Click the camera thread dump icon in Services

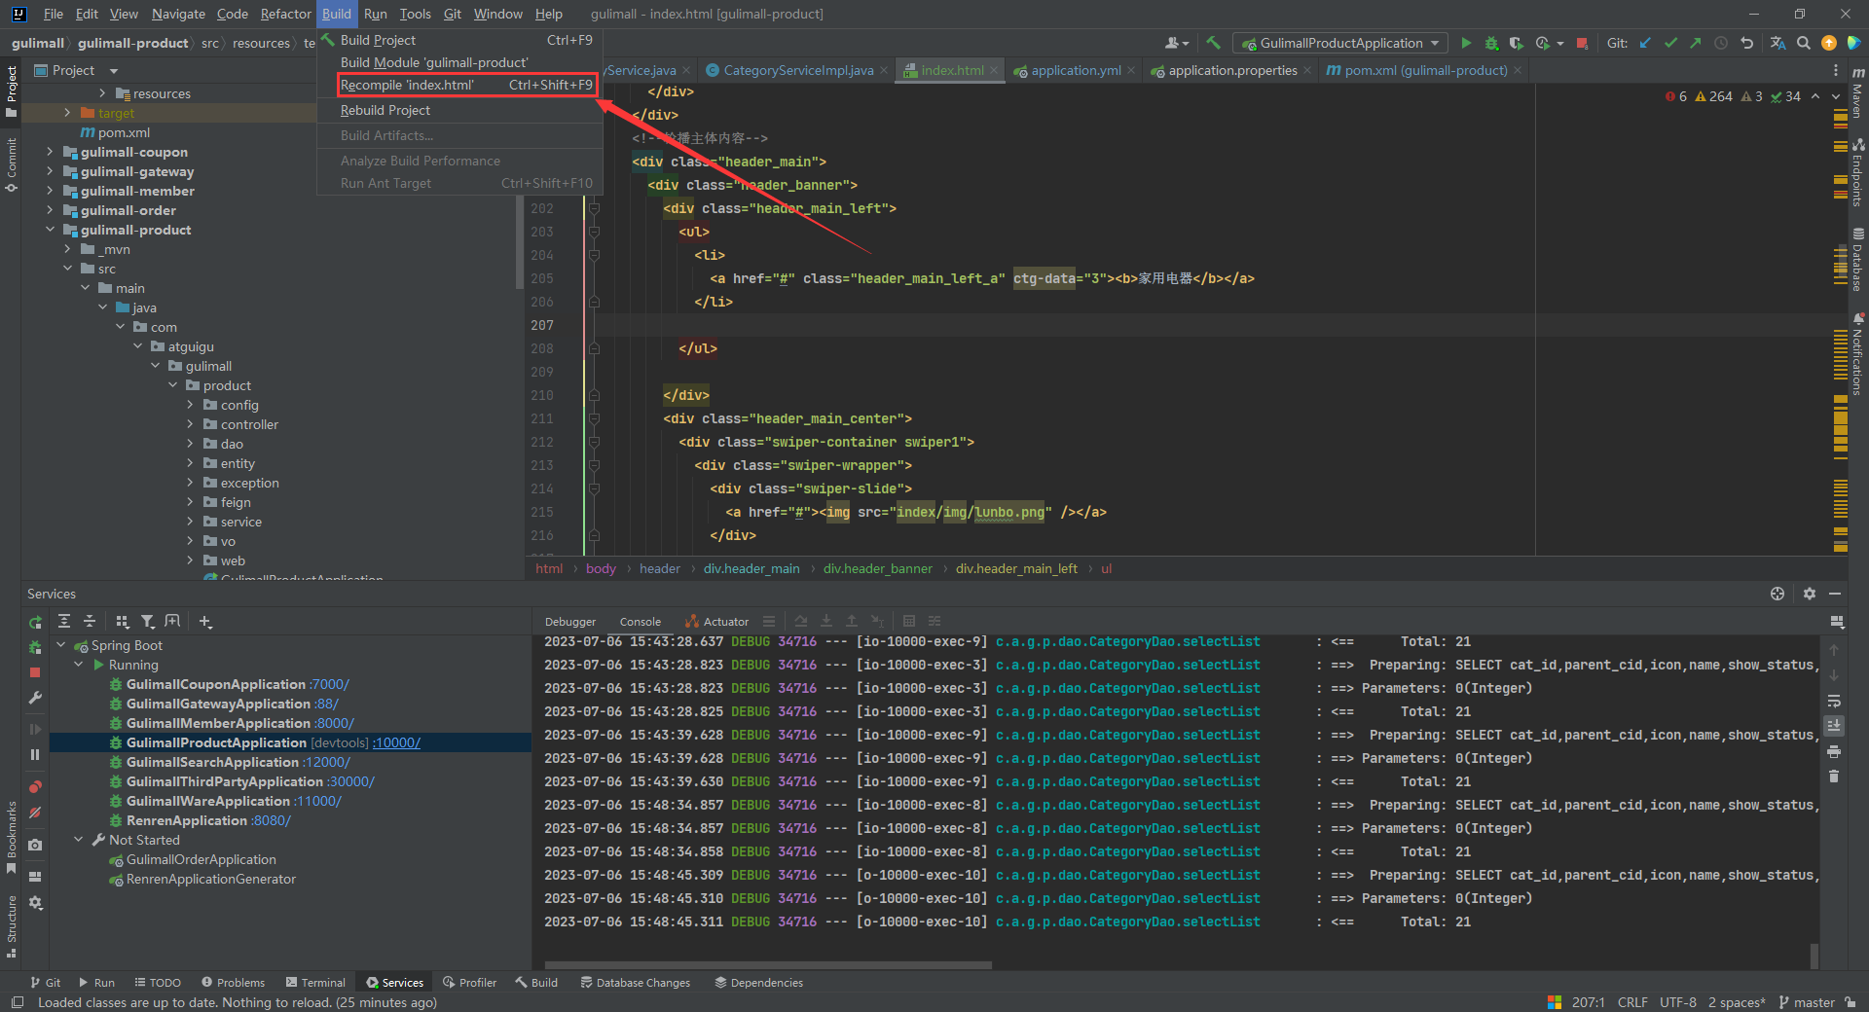tap(35, 845)
